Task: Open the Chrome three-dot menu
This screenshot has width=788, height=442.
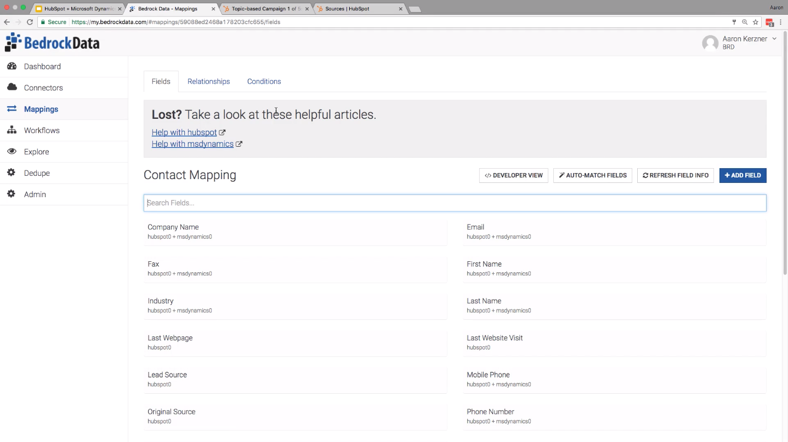Action: [780, 22]
